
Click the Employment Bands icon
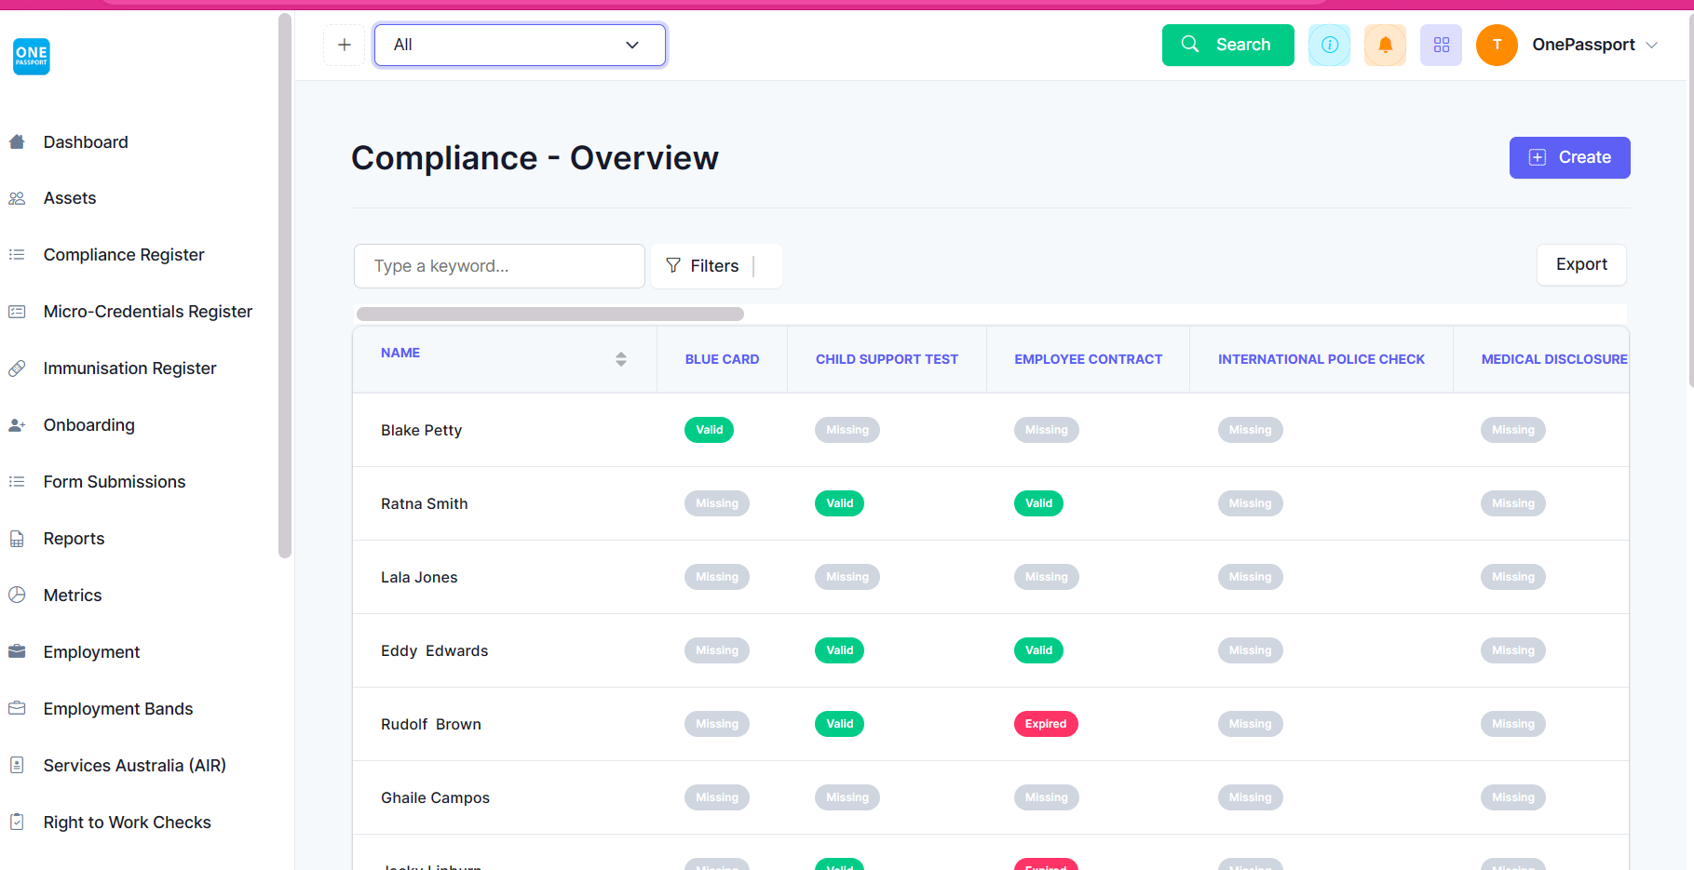point(17,709)
